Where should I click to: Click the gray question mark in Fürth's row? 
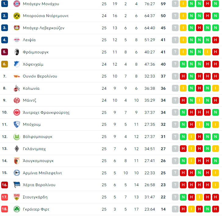click(x=175, y=209)
